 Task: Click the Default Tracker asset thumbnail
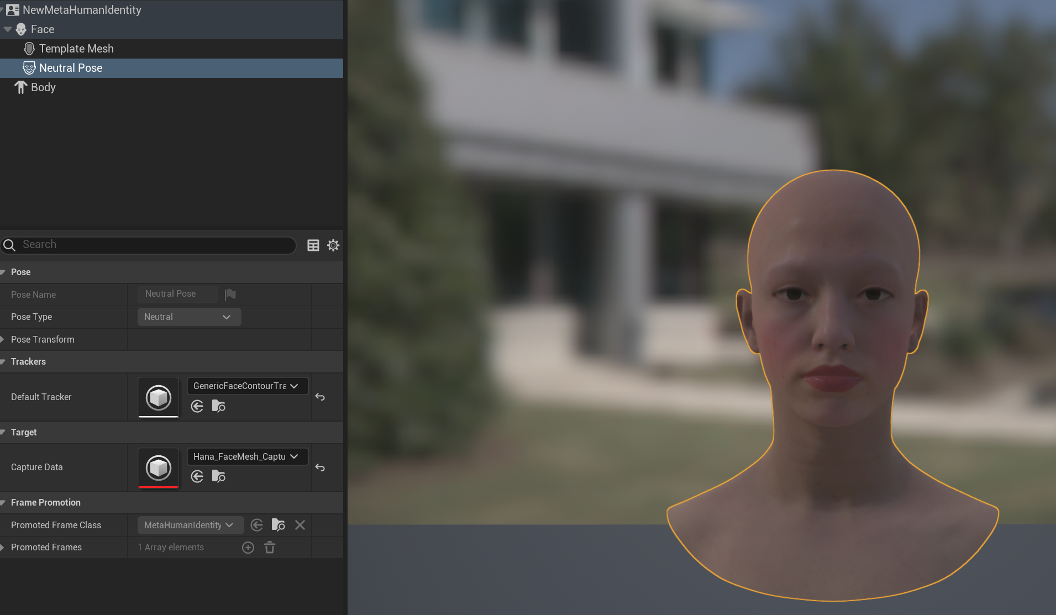coord(159,397)
